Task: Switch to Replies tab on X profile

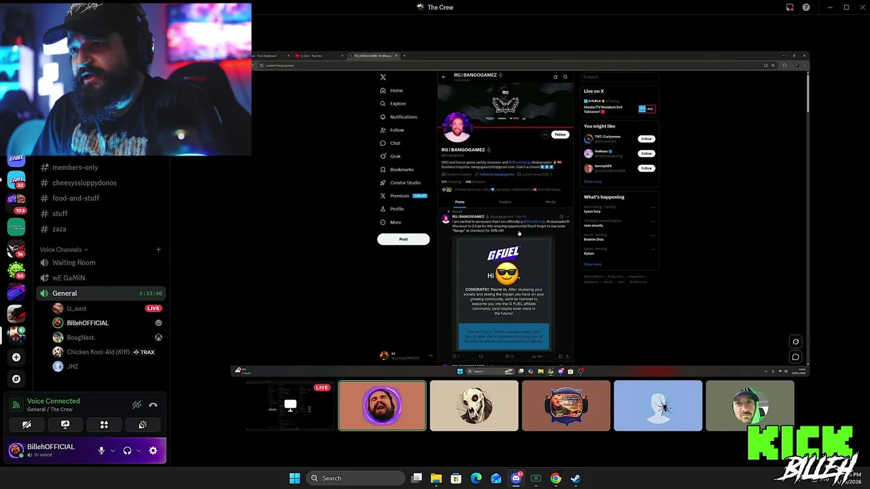Action: click(x=505, y=202)
